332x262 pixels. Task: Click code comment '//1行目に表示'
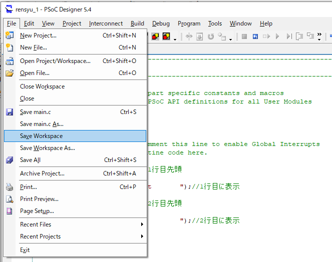click(215, 186)
